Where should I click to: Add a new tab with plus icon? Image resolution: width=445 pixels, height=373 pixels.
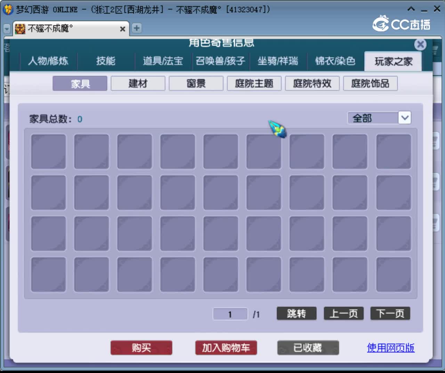click(x=137, y=28)
